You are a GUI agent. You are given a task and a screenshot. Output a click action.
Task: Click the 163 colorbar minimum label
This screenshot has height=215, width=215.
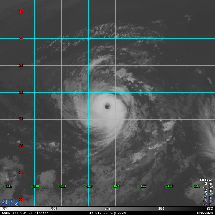(5, 209)
